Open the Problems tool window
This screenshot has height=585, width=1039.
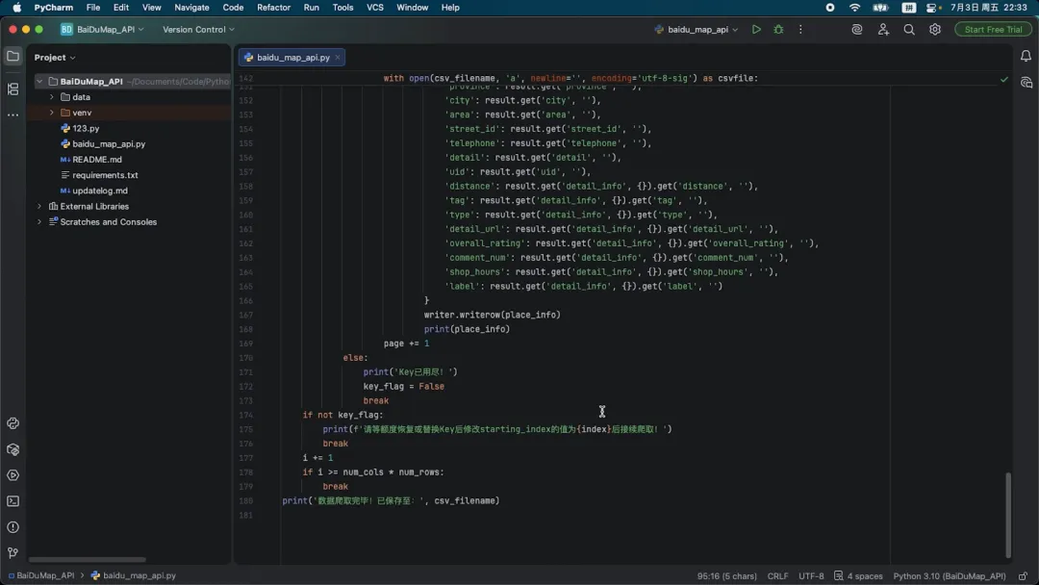[13, 527]
